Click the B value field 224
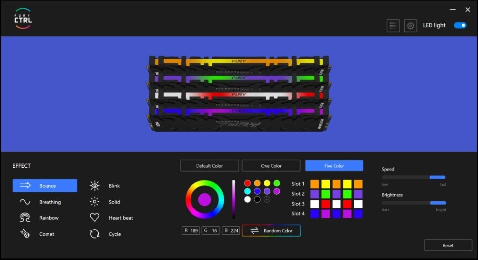This screenshot has height=260, width=478. pyautogui.click(x=231, y=230)
